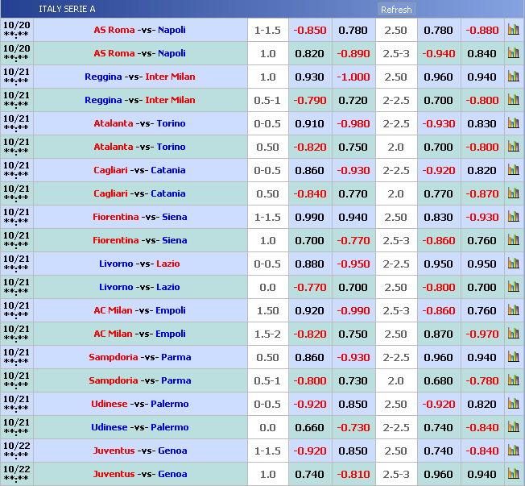Select the -0.850 odds for AS Roma

310,31
